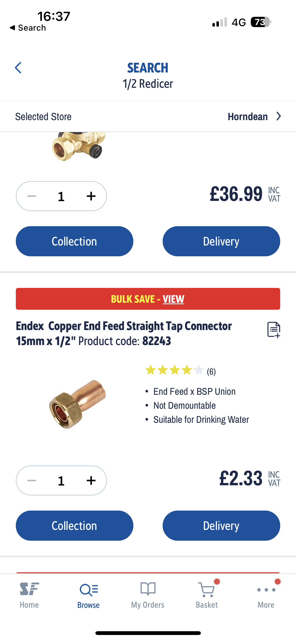Decrease quantity of the £36.99 item
Image resolution: width=296 pixels, height=641 pixels.
click(32, 196)
